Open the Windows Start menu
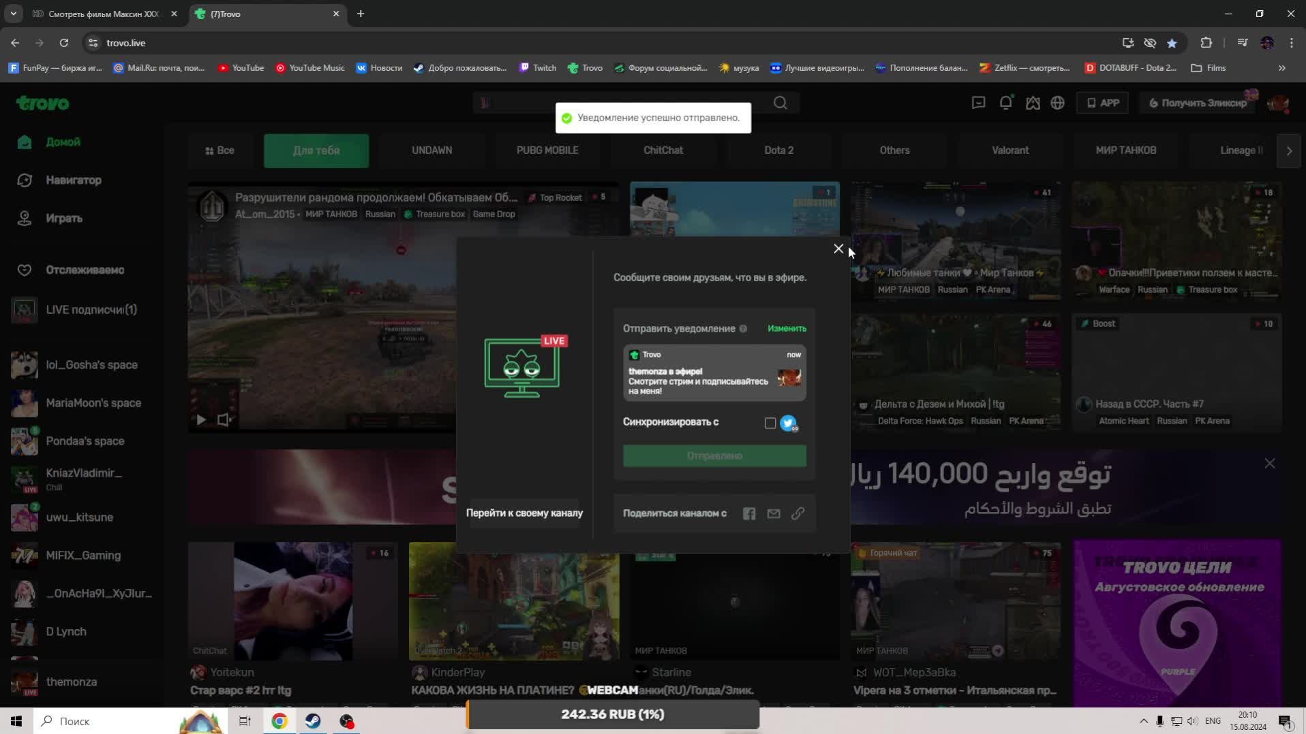Viewport: 1306px width, 734px height. [x=16, y=721]
